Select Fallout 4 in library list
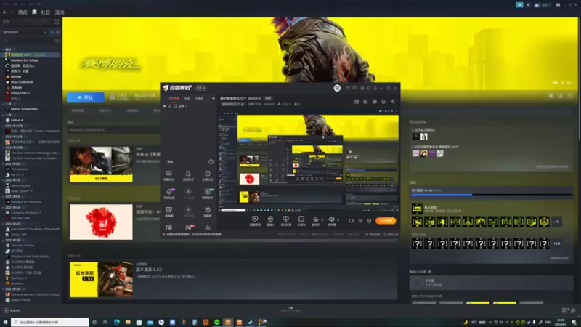 click(17, 120)
